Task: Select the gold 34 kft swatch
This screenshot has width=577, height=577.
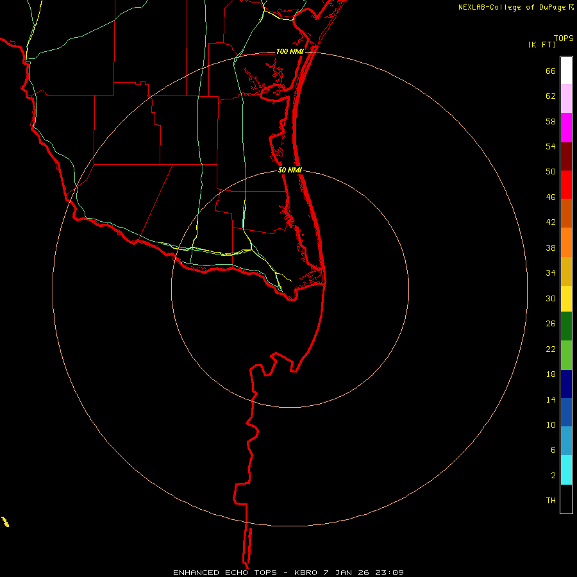Action: 566,271
